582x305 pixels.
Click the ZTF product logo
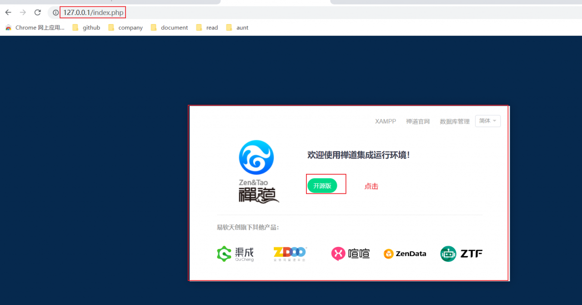pyautogui.click(x=461, y=253)
